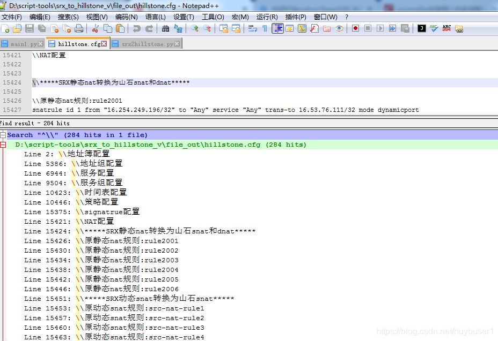Click the Save All toolbar icon
Viewport: 498px width, 341px height.
coord(42,29)
